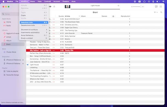Select The La's - There She Goes
167x107 pixels.
click(x=95, y=48)
